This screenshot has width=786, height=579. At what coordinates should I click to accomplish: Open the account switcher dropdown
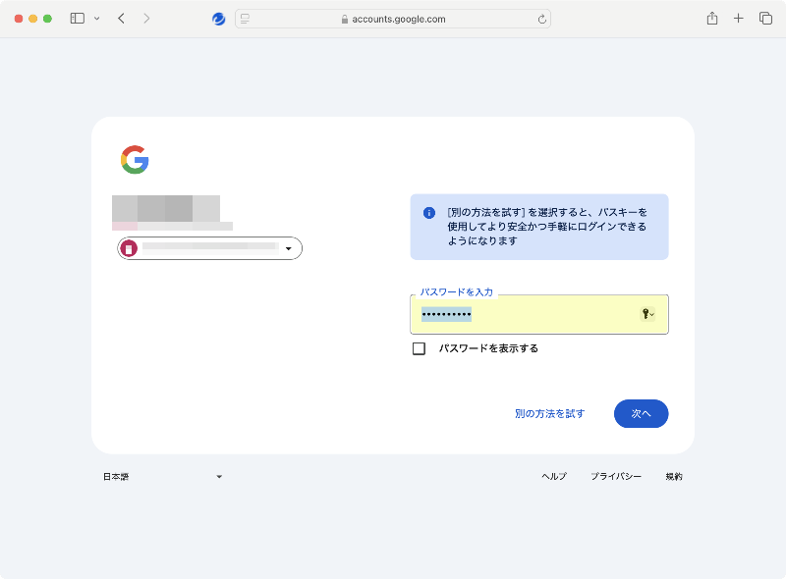point(209,248)
